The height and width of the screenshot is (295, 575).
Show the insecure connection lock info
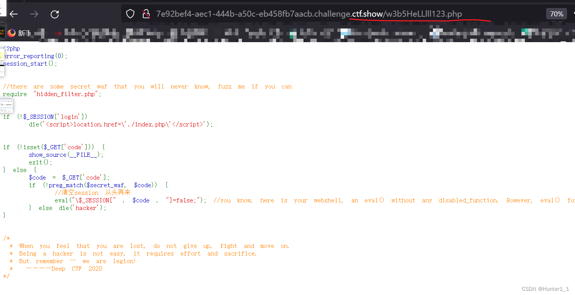pyautogui.click(x=146, y=14)
